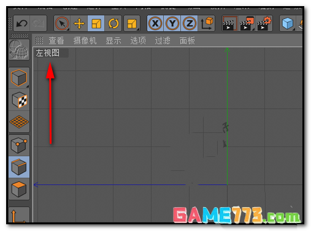Click the Make Editable globe icon
311x231 pixels.
(19, 50)
